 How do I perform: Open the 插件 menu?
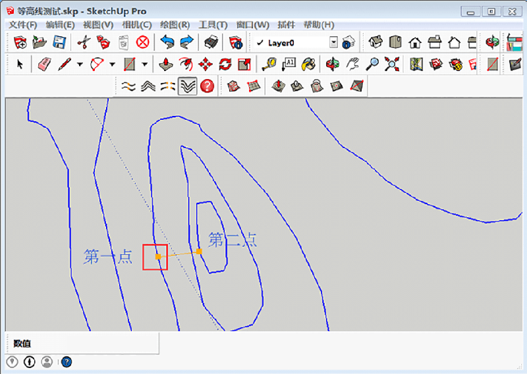pyautogui.click(x=286, y=25)
